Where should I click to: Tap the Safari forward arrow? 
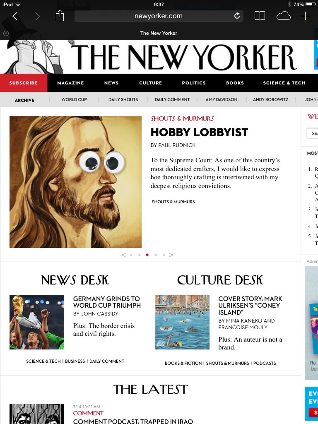[38, 16]
